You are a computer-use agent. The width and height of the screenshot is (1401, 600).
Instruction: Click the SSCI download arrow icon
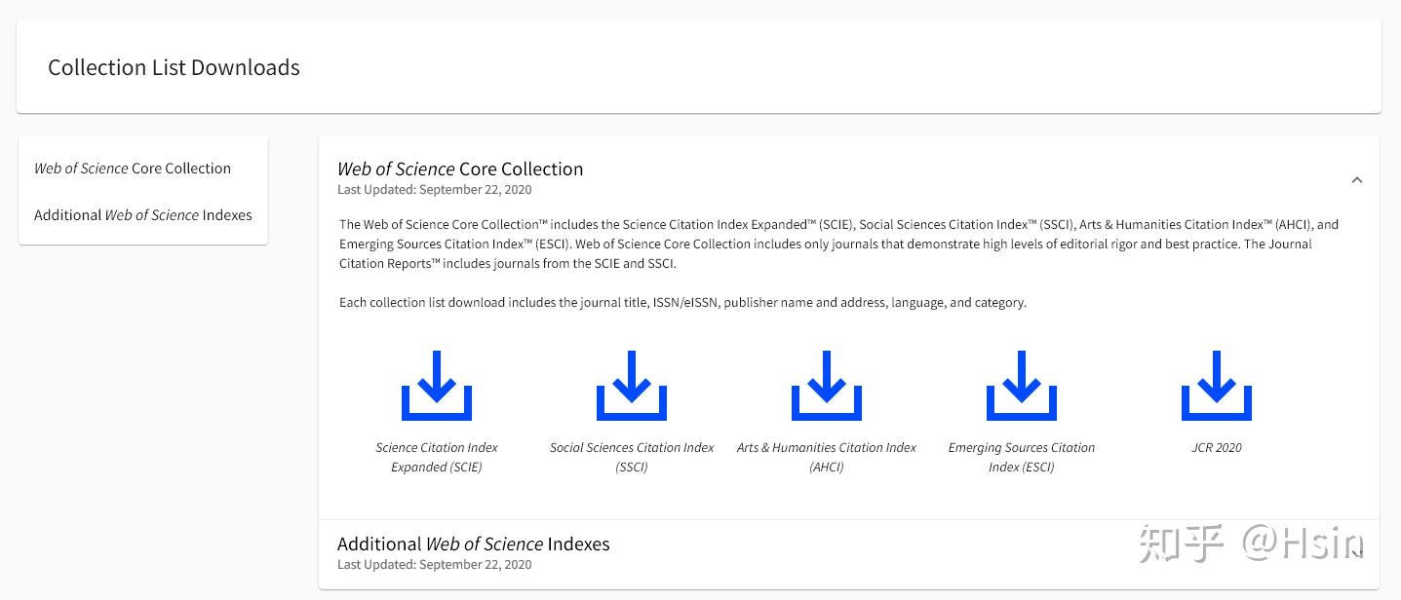tap(631, 386)
